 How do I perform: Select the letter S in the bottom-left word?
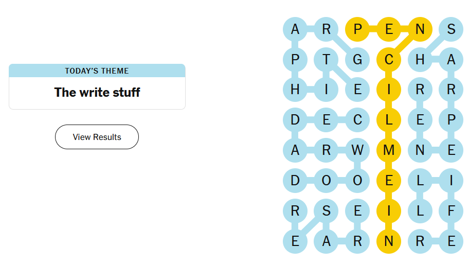[326, 210]
